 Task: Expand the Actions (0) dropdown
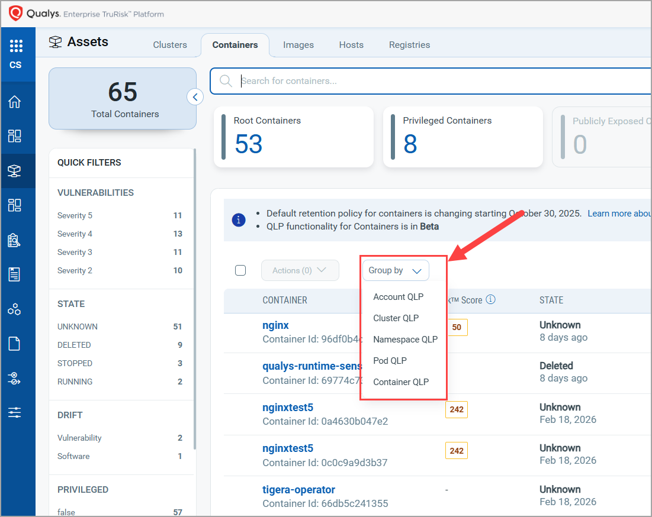click(300, 270)
